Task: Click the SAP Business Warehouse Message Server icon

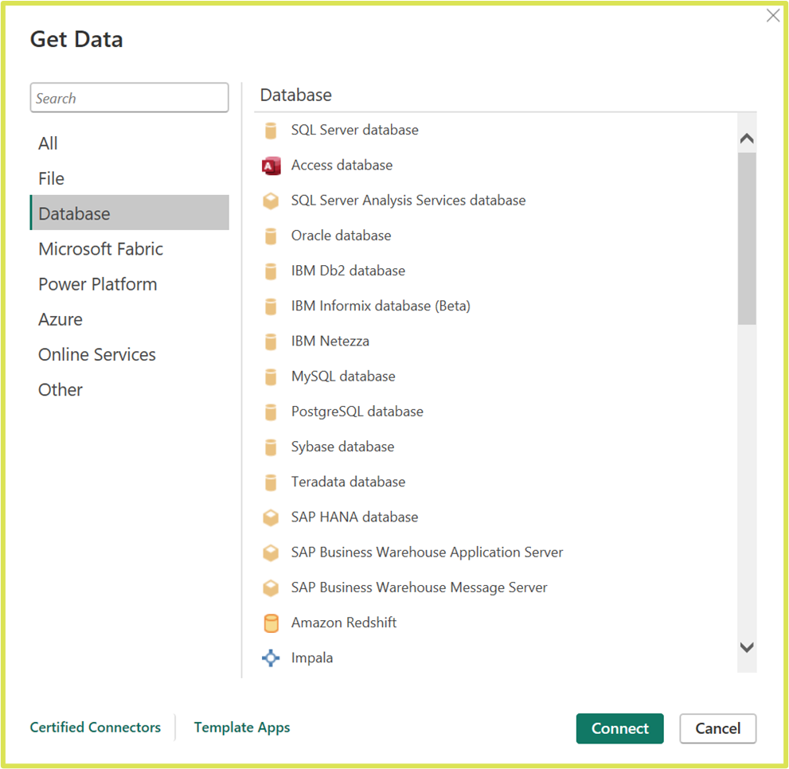Action: [x=271, y=588]
